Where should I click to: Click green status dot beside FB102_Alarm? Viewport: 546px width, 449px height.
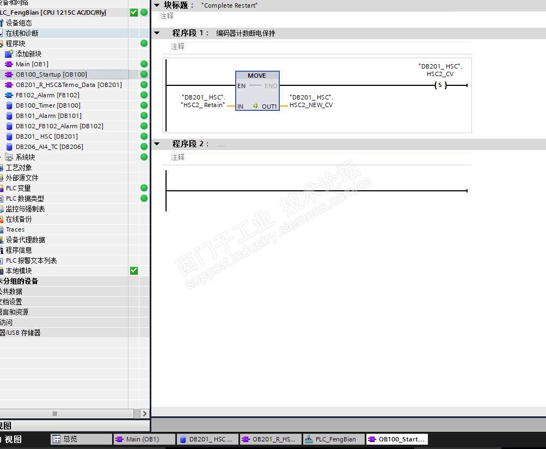point(144,95)
